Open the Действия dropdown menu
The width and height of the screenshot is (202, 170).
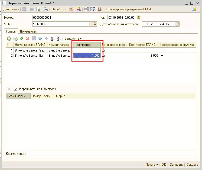(11, 9)
